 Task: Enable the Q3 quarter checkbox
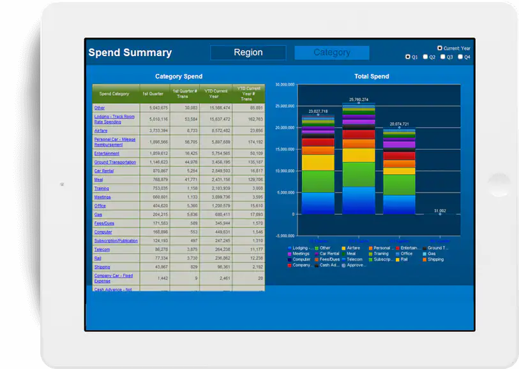click(x=442, y=57)
